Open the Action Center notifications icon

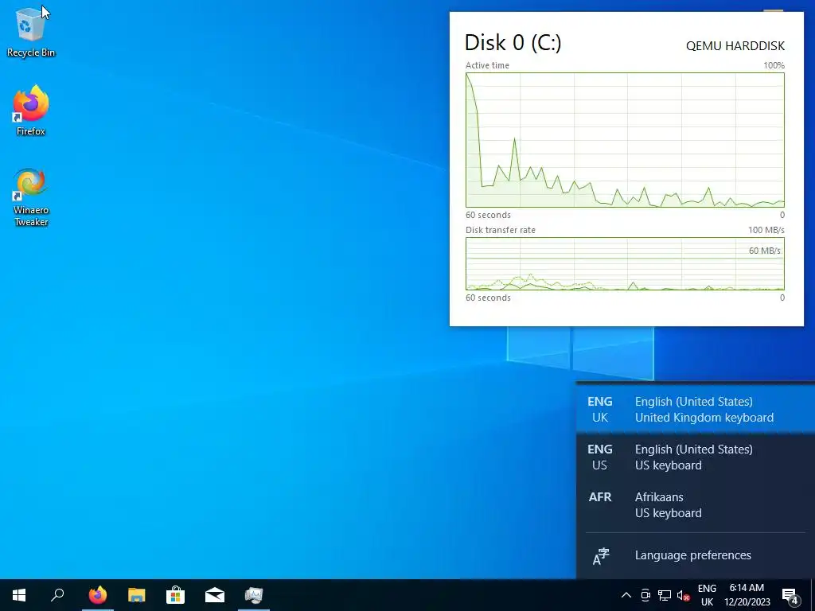[x=790, y=595]
